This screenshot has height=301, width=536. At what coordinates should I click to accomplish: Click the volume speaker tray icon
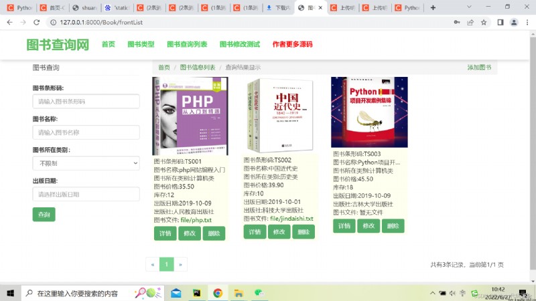coord(453,293)
